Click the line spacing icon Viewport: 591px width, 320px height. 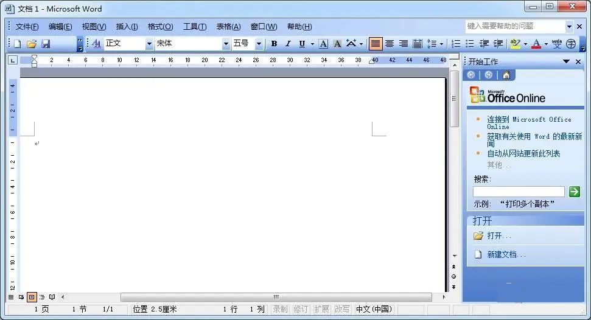(432, 44)
